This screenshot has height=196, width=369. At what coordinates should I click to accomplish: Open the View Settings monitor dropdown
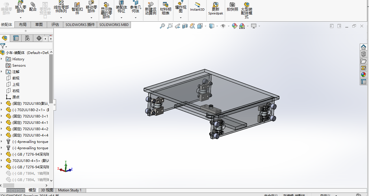(x=259, y=26)
